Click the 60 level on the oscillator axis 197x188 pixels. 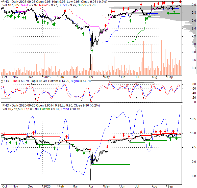[194, 89]
